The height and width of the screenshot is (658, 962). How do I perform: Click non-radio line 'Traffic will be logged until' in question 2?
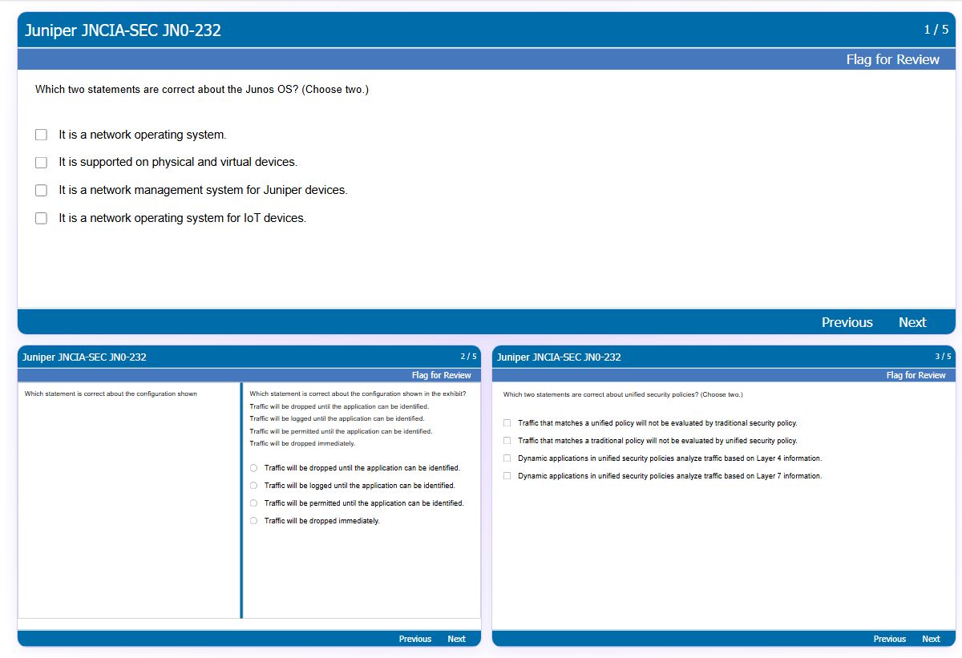(338, 418)
